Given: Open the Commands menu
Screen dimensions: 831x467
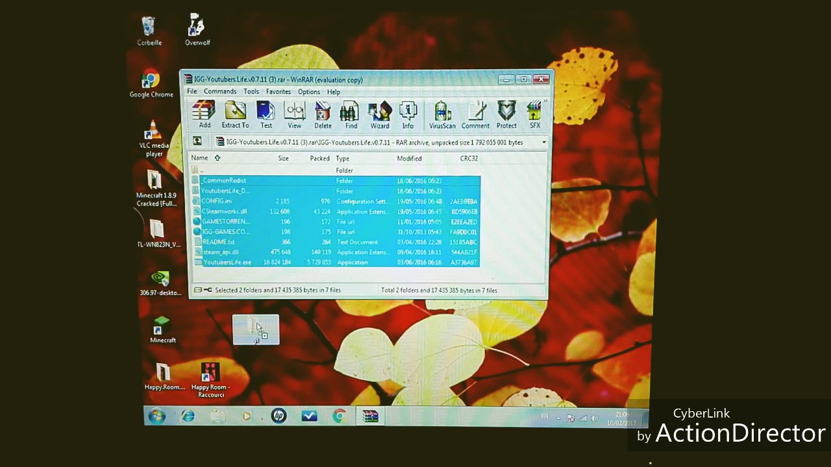Looking at the screenshot, I should (220, 91).
